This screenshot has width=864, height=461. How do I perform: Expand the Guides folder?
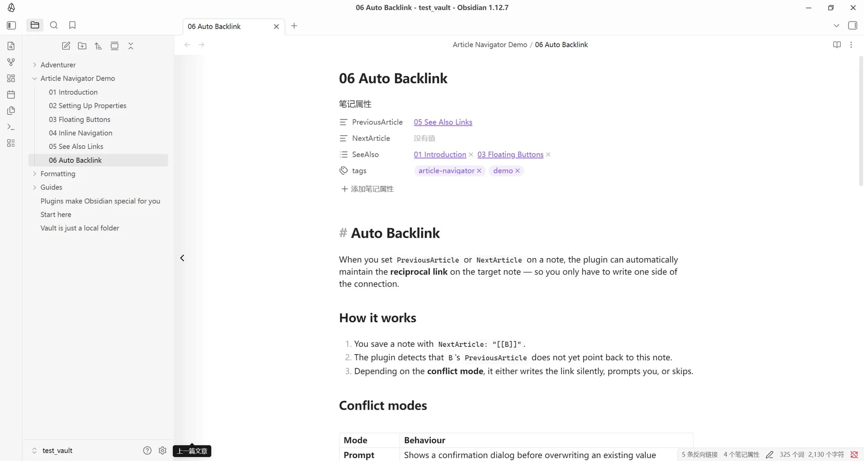pyautogui.click(x=51, y=187)
